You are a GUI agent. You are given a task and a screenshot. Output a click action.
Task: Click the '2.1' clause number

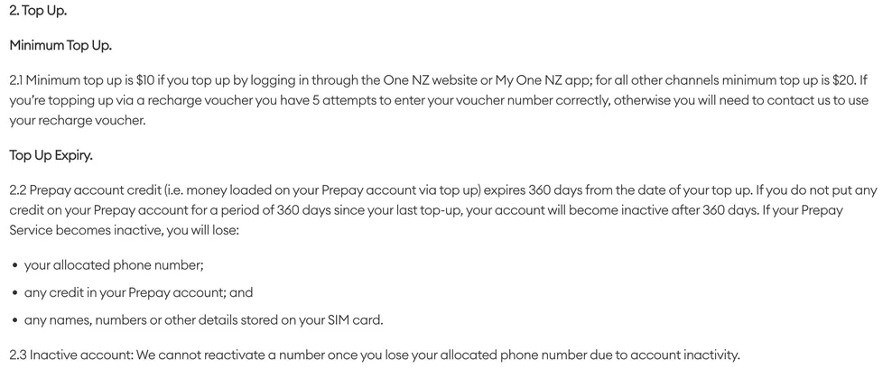pos(17,80)
